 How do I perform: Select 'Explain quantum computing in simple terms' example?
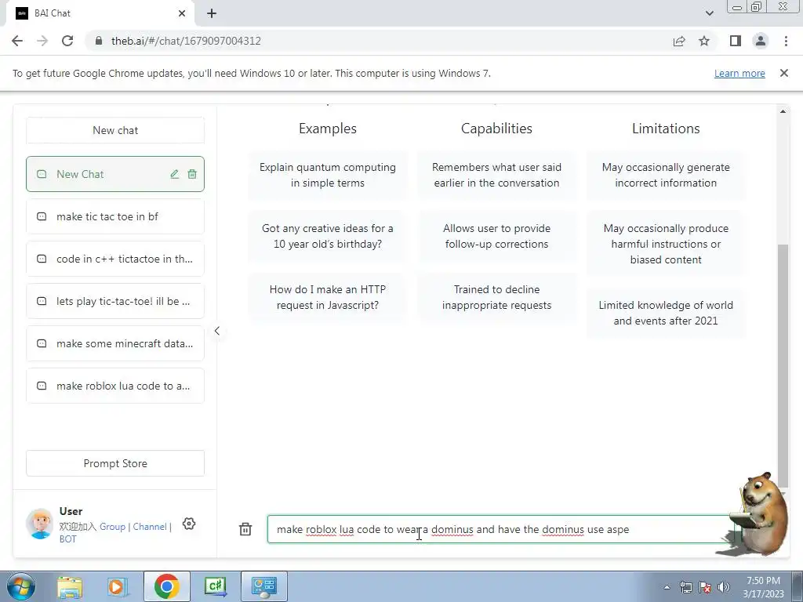[x=328, y=175]
